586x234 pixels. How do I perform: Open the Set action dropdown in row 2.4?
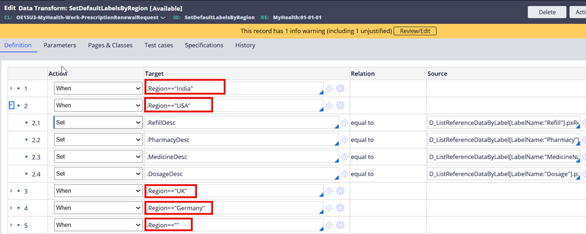point(98,174)
